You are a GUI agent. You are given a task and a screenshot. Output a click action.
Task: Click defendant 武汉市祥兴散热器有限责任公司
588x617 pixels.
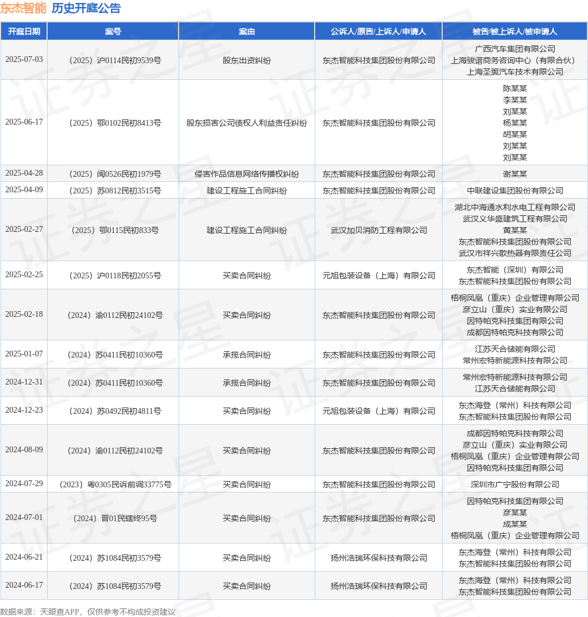(x=515, y=253)
